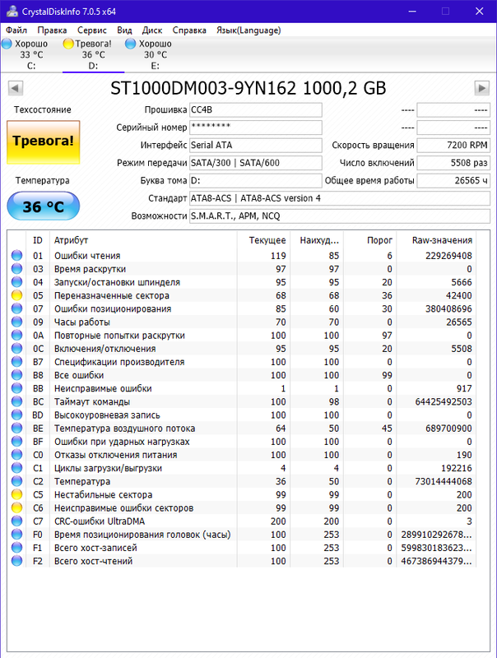This screenshot has width=497, height=658.
Task: Click the ATA8-ACS standard field
Action: [x=340, y=198]
